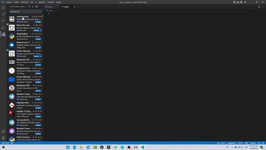
Task: Install the Angular 10 Snippets extension
Action: [38, 117]
